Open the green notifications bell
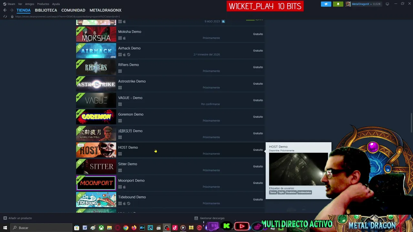The image size is (413, 232). point(338,4)
